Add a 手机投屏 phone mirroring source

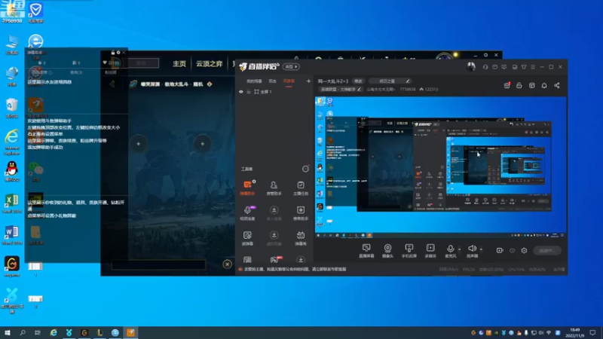click(x=409, y=251)
